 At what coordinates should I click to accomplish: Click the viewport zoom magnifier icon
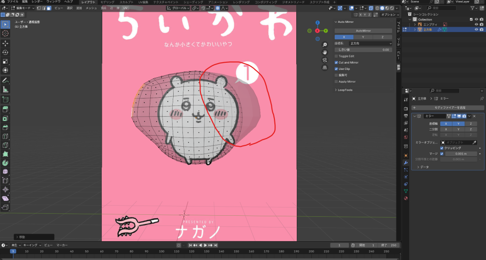(x=324, y=45)
